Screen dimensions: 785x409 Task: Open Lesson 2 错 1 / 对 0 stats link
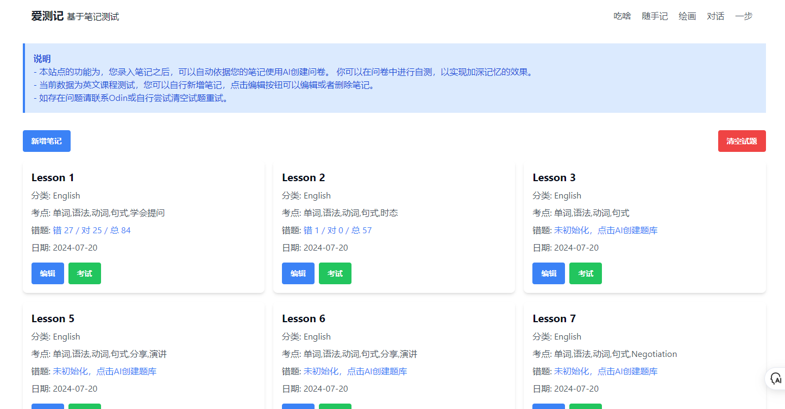(x=337, y=231)
